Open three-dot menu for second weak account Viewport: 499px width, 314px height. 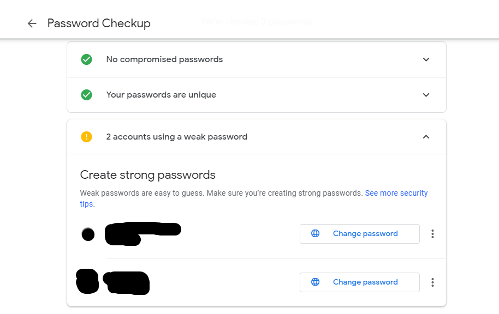[432, 282]
